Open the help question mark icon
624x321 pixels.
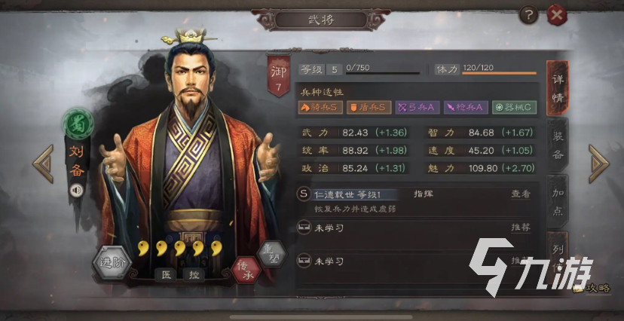pyautogui.click(x=529, y=16)
